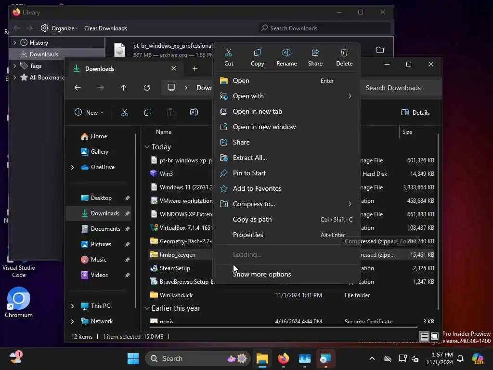The image size is (493, 370).
Task: Click the open containing folder icon in Library
Action: pos(380,50)
